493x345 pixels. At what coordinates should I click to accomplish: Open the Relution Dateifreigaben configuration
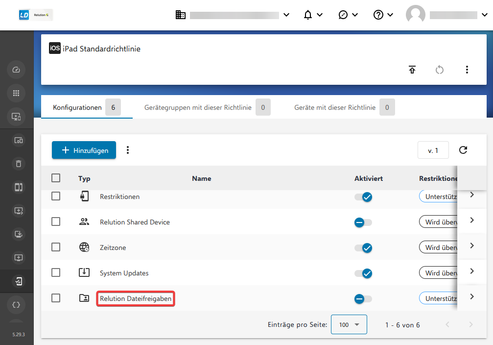click(x=136, y=298)
